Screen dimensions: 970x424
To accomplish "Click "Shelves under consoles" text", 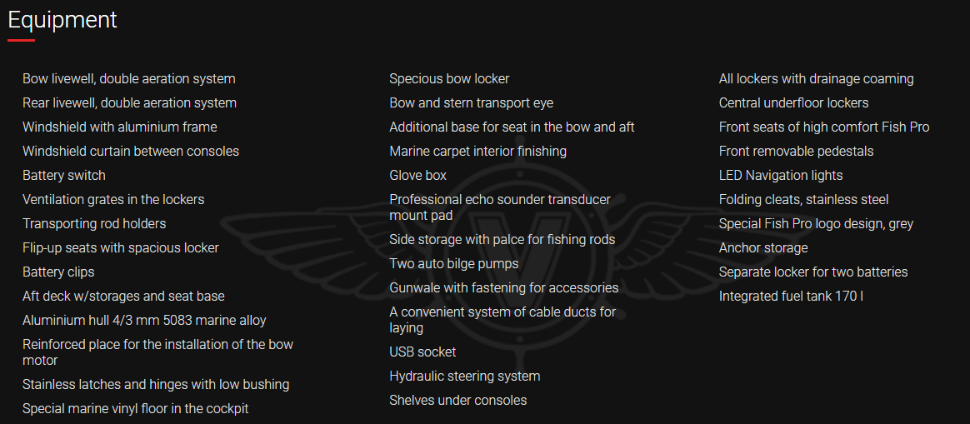I will [x=458, y=401].
